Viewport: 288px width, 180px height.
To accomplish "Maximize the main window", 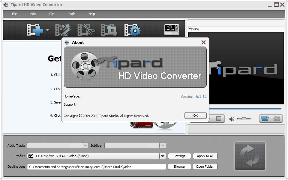I will point(276,4).
